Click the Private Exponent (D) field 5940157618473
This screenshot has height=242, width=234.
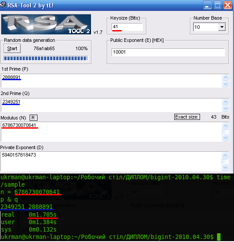coord(111,161)
